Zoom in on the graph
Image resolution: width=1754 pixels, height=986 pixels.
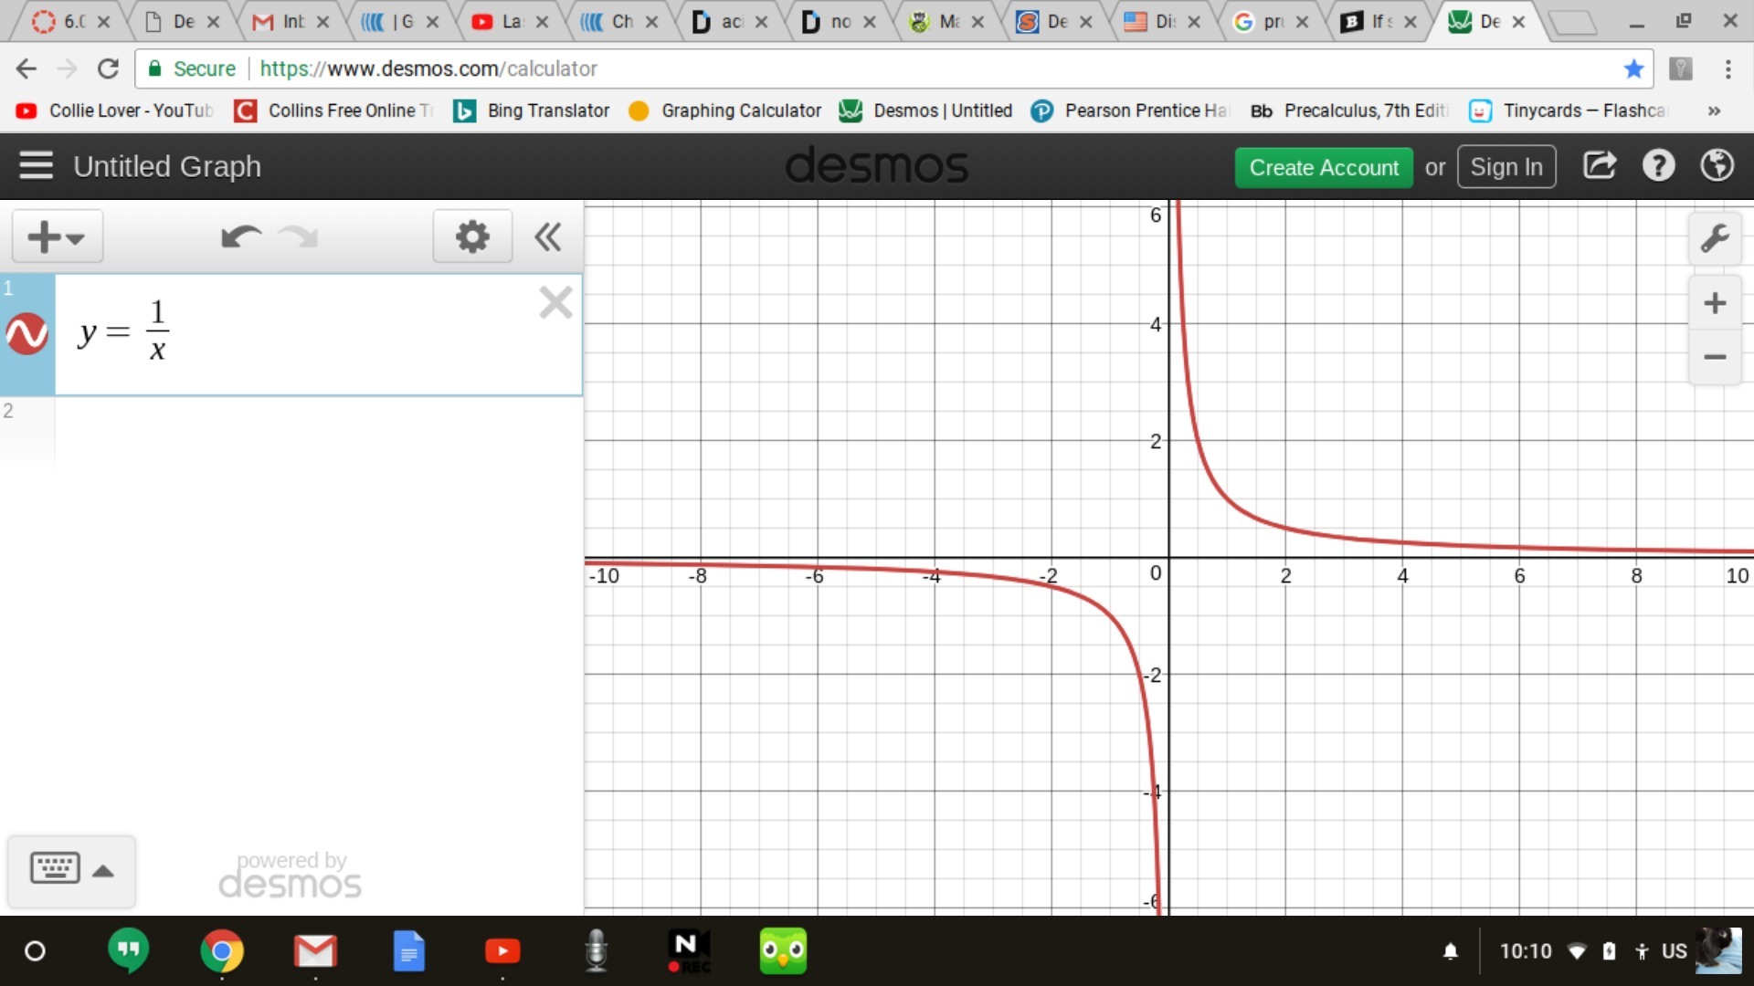1715,303
